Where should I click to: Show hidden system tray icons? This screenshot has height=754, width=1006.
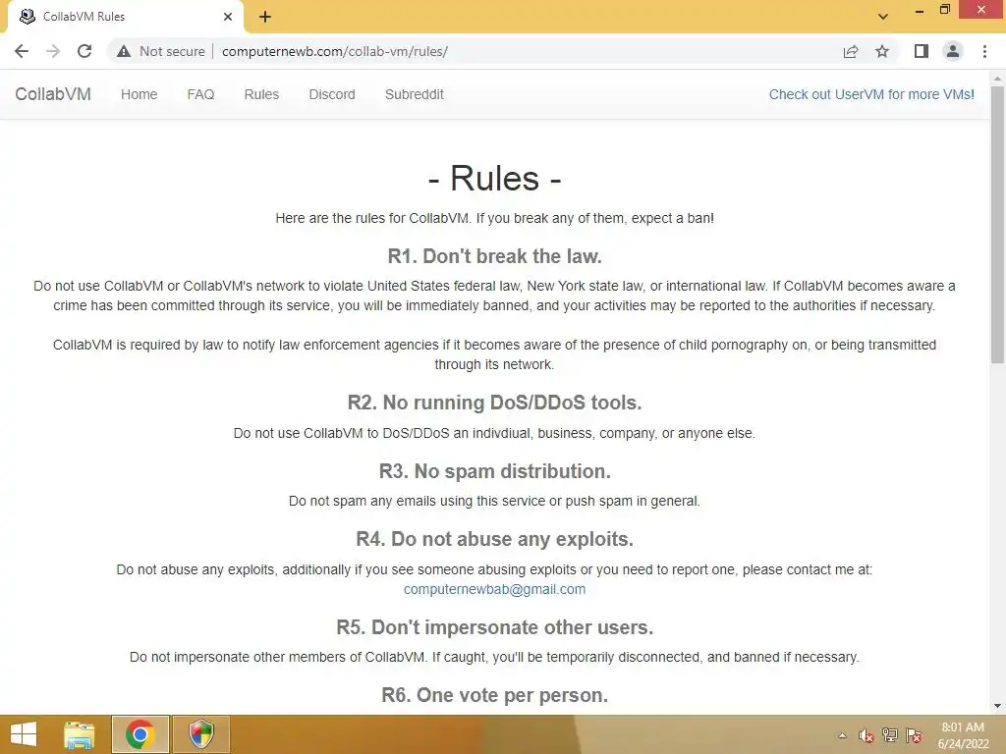(x=842, y=735)
